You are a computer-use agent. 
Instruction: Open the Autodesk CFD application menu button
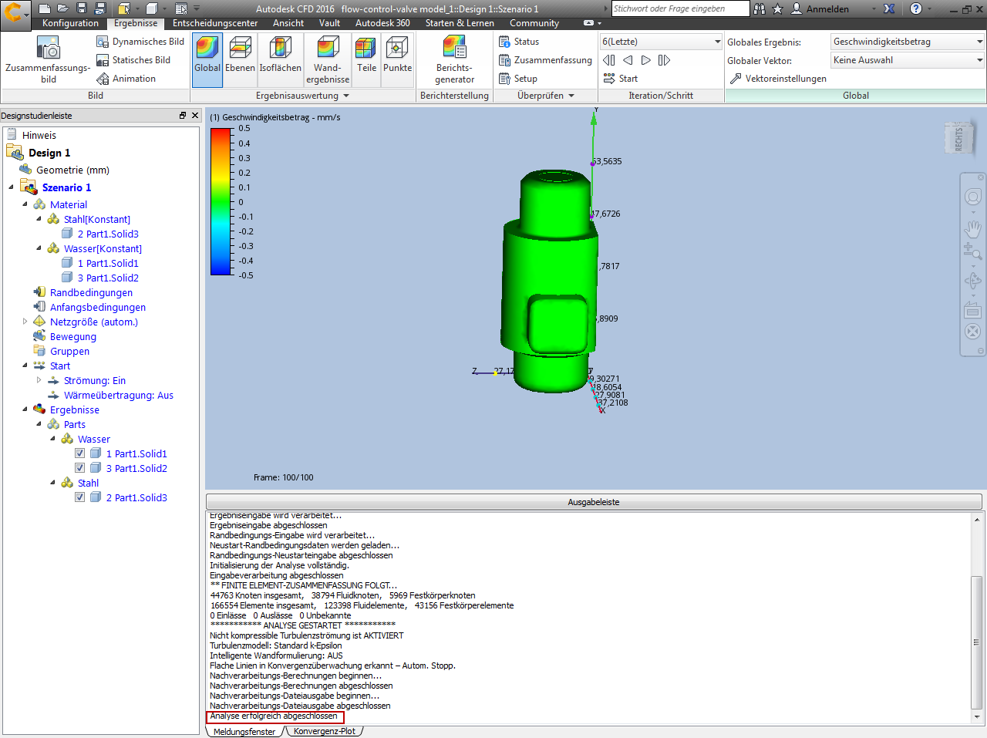tap(15, 13)
